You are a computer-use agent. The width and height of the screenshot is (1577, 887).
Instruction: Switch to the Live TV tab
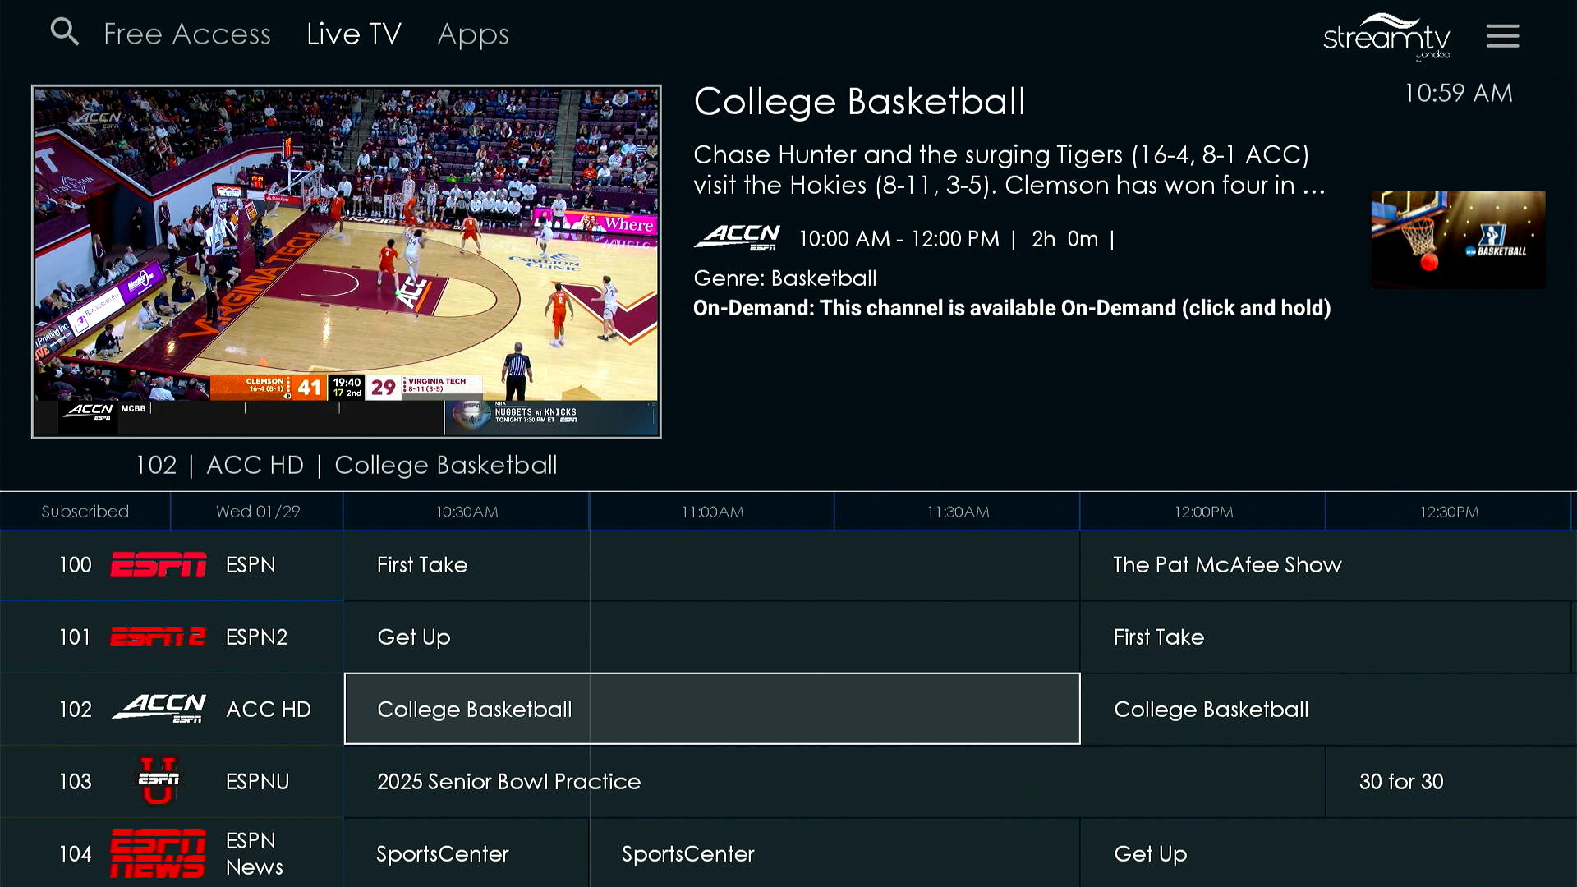pos(353,34)
